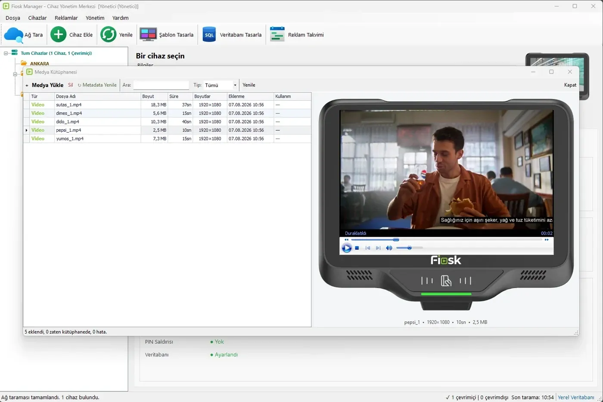Open the Yönetim menu

[95, 18]
